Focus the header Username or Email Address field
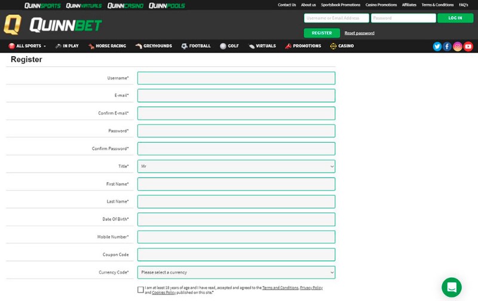 coord(336,18)
